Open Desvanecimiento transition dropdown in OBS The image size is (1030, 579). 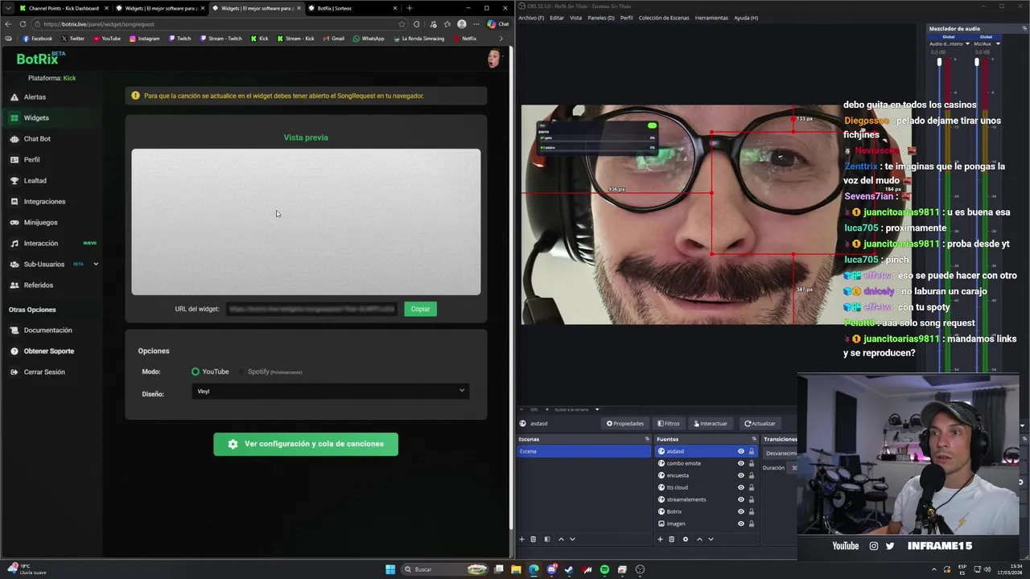(x=781, y=453)
